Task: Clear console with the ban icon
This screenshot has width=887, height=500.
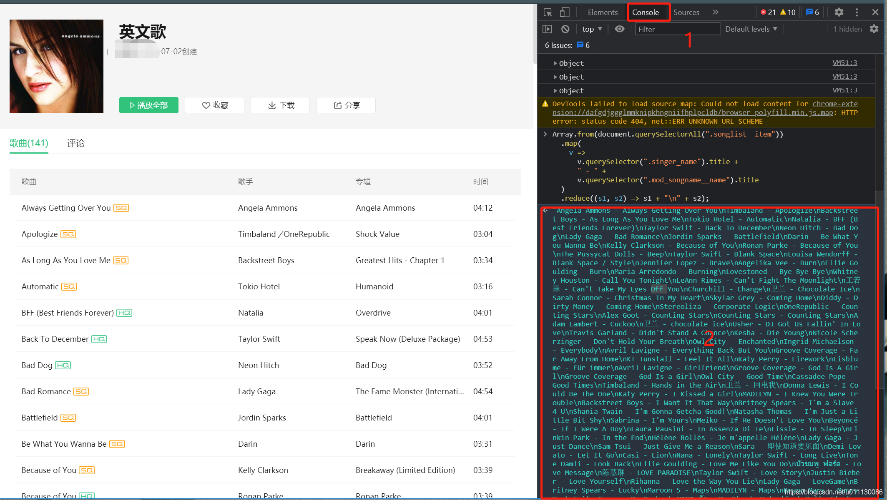Action: [565, 29]
